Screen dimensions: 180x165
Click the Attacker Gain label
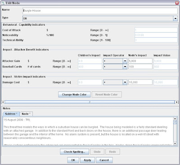coord(11,61)
